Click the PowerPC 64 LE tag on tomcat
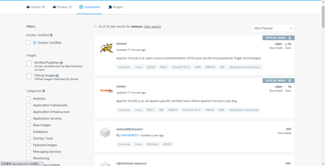The image size is (325, 166). 181,67
